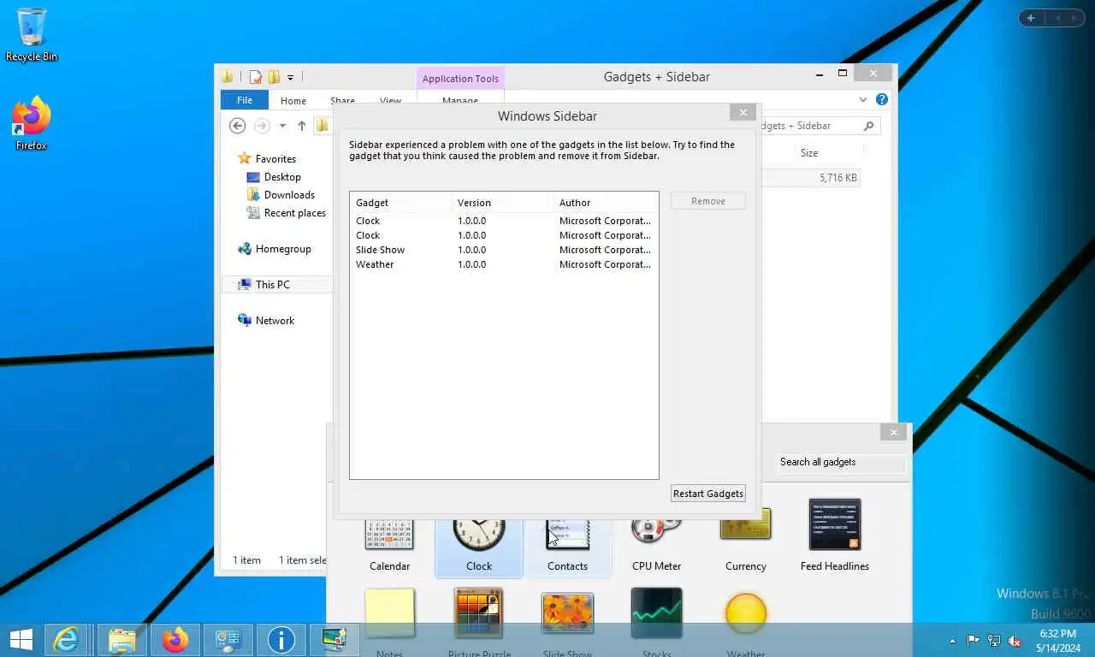Switch to Application Tools tab
This screenshot has height=657, width=1095.
pos(460,79)
